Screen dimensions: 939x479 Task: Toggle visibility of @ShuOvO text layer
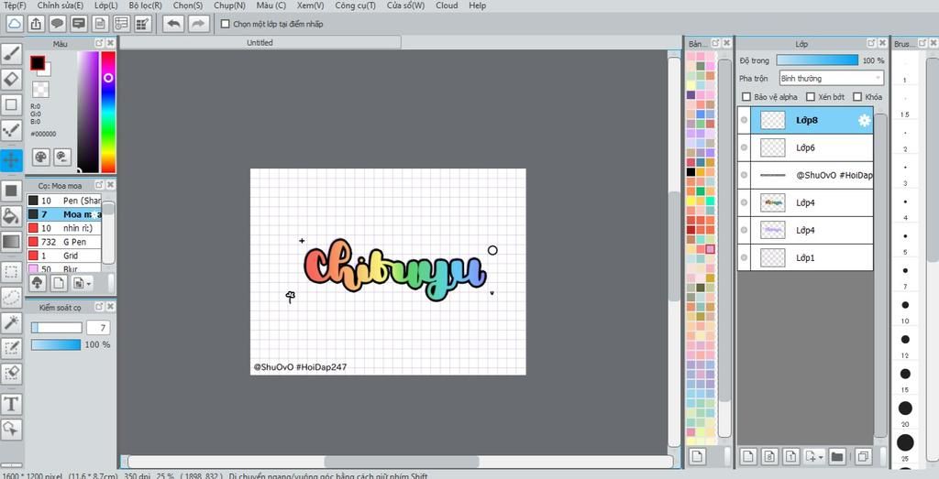744,175
